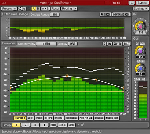Expand the Routing dropdown arrow
The width and height of the screenshot is (150, 134).
click(x=75, y=9)
